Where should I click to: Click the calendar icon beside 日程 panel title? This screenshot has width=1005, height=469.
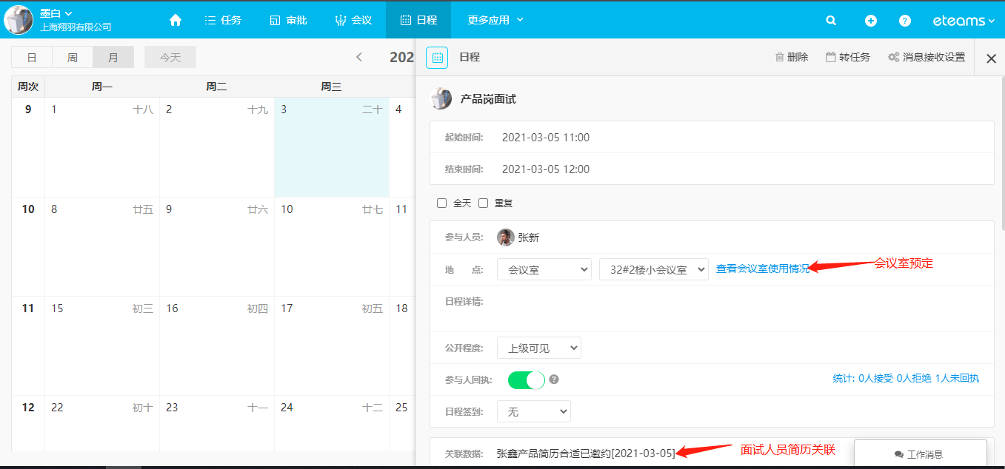pos(437,58)
